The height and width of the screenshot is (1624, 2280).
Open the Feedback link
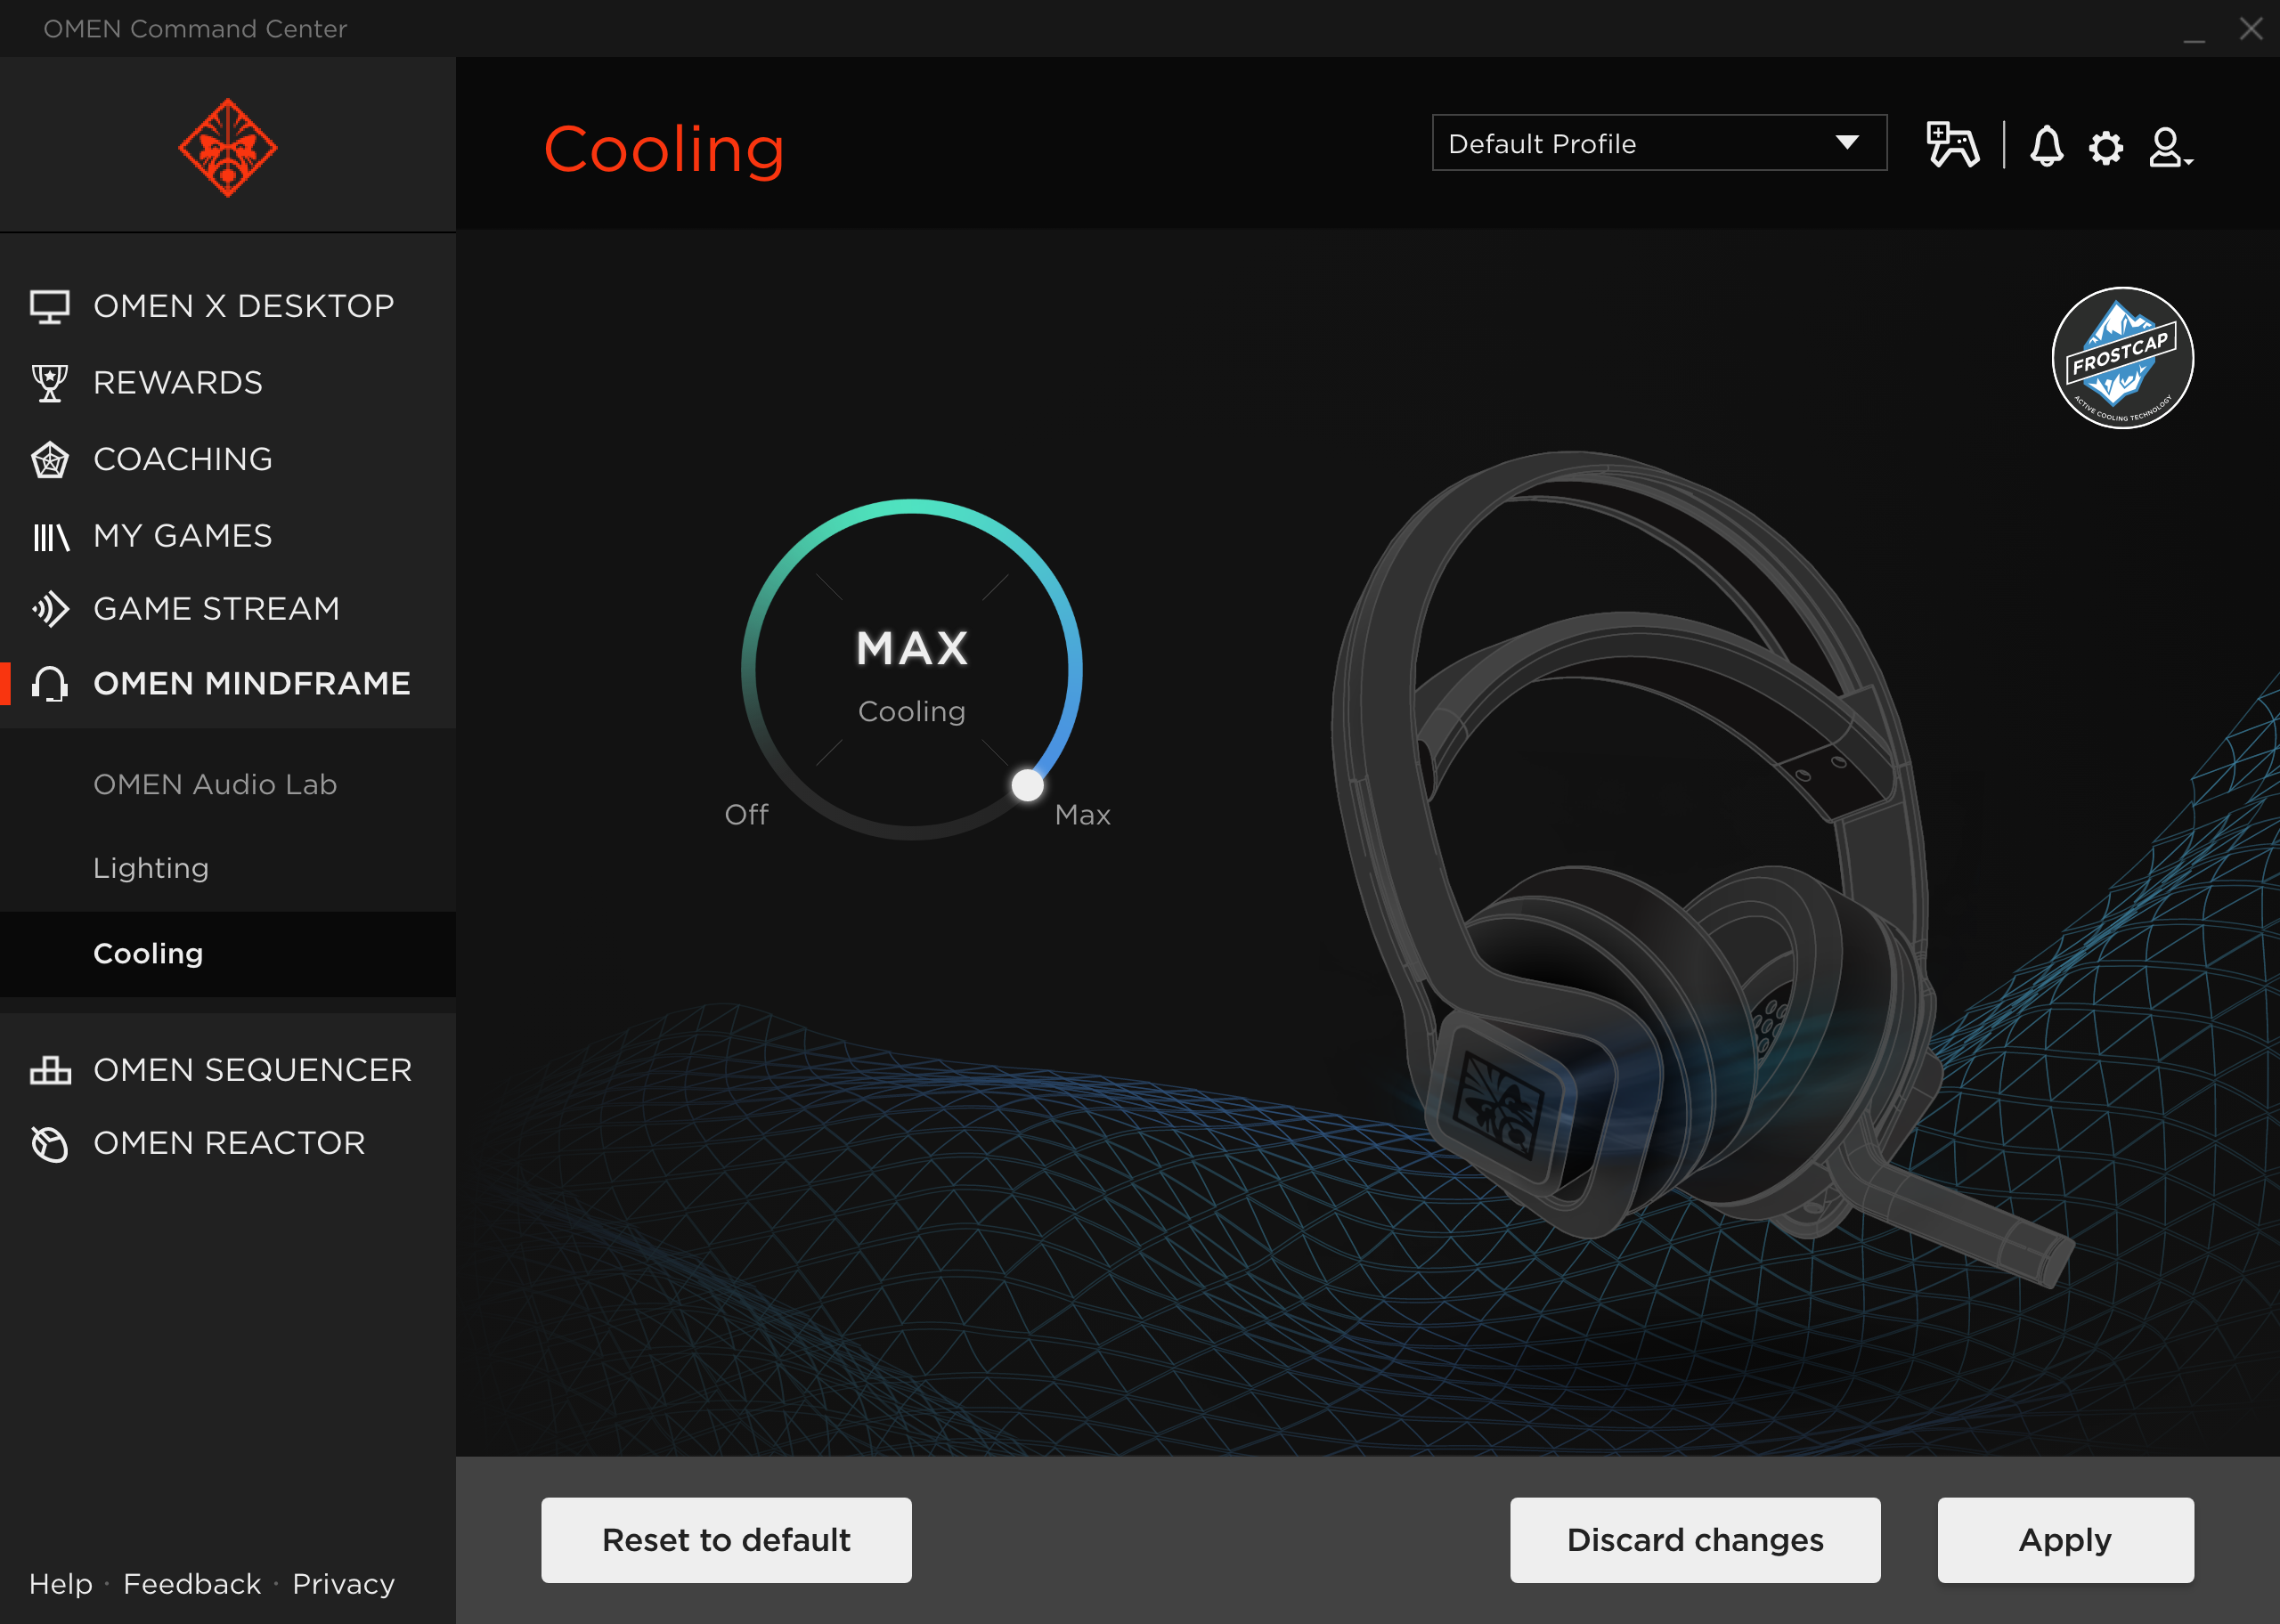192,1584
